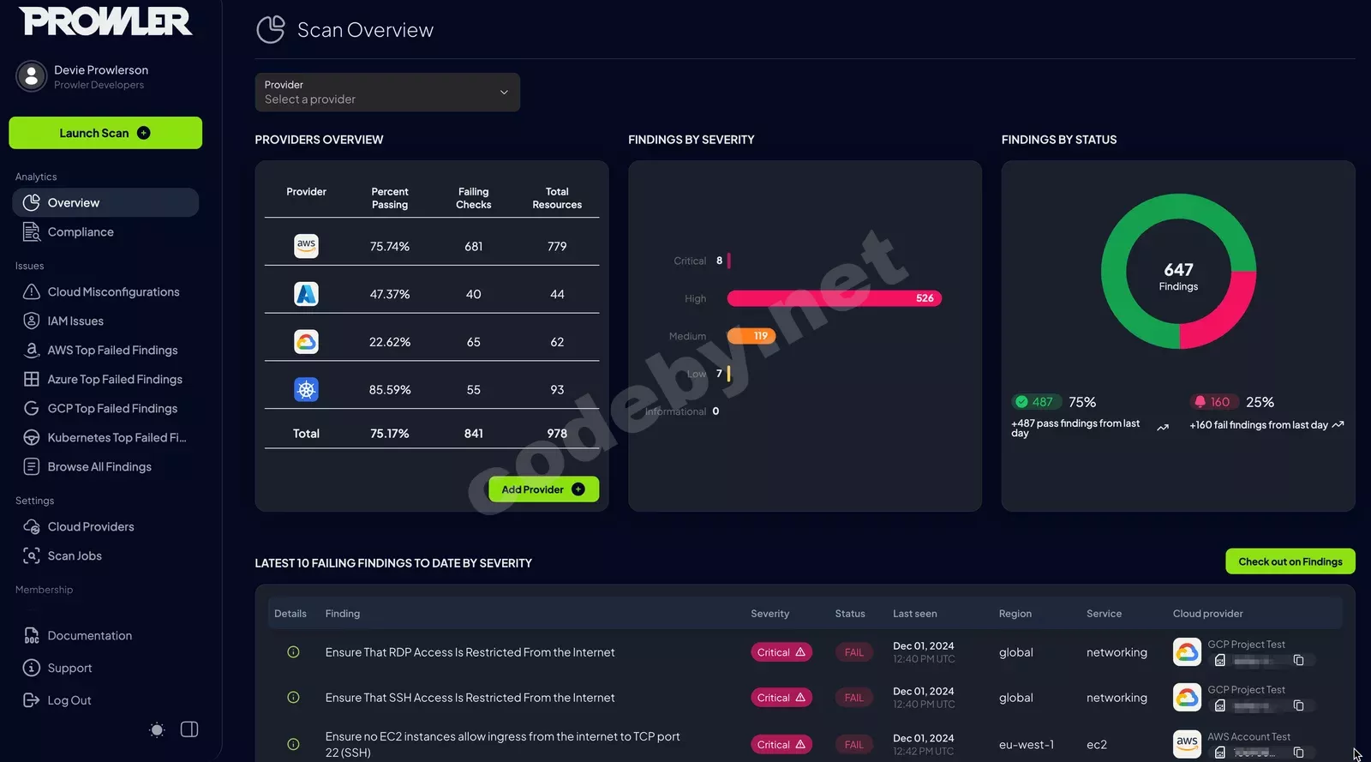Copy GCP Project ID in RDP row
The width and height of the screenshot is (1371, 762).
click(x=1298, y=660)
